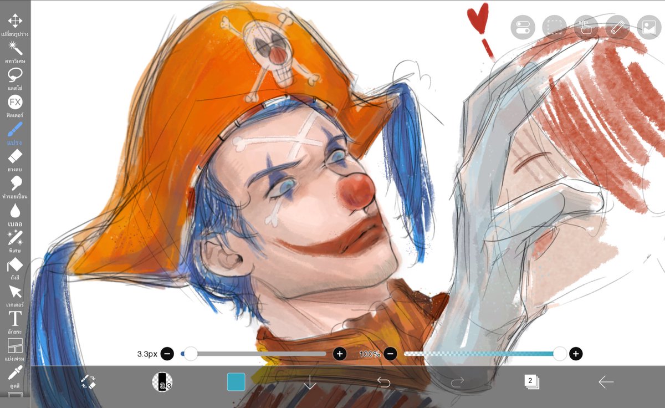Decrease brush thickness with minus button
Screen dimensions: 665x408
[167, 354]
